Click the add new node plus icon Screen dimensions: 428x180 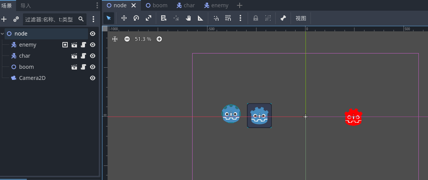coord(4,19)
